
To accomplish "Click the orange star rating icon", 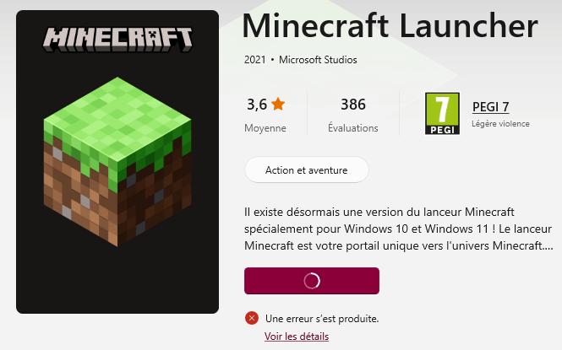I will (x=278, y=104).
